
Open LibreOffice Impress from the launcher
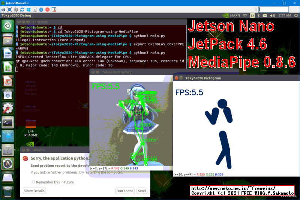[8, 81]
